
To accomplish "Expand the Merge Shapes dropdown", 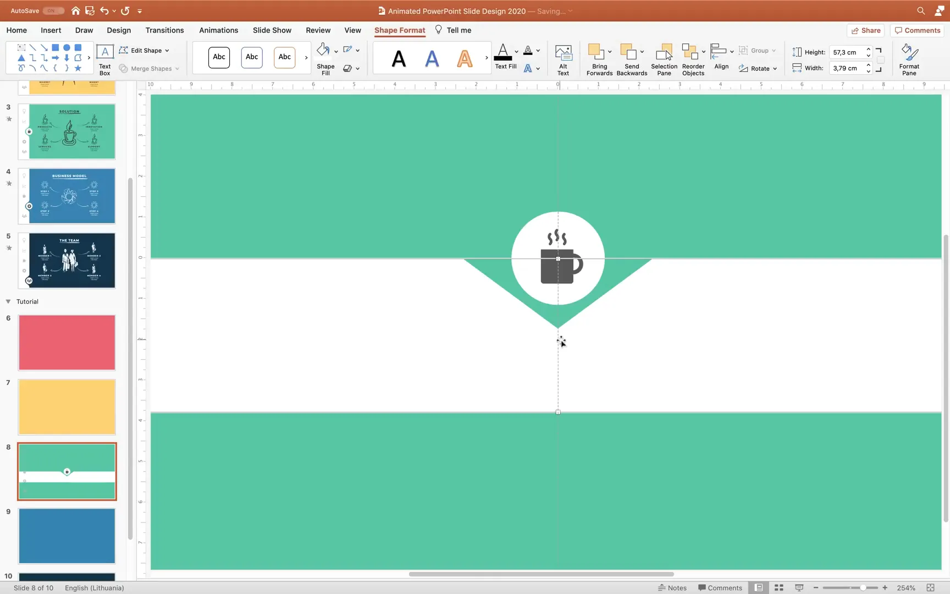I will pos(176,68).
